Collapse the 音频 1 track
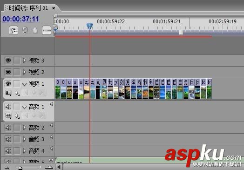The height and width of the screenshot is (170, 244). coord(24,107)
